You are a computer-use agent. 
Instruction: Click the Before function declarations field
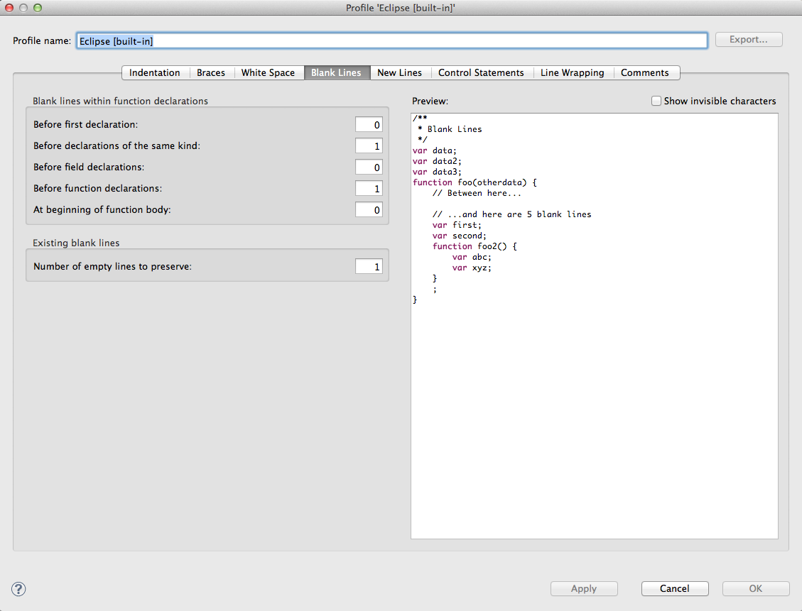369,189
